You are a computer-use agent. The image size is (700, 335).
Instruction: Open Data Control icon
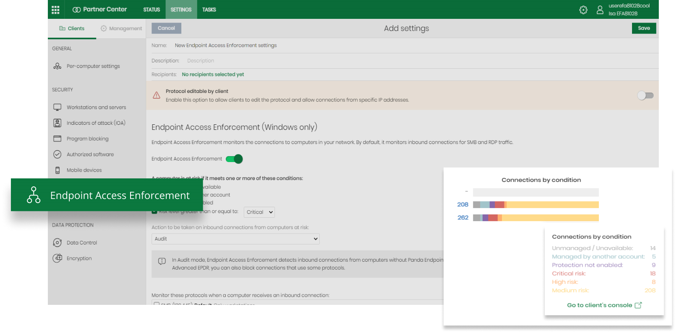(x=57, y=243)
